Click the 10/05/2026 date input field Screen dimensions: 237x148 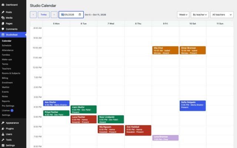[71, 15]
